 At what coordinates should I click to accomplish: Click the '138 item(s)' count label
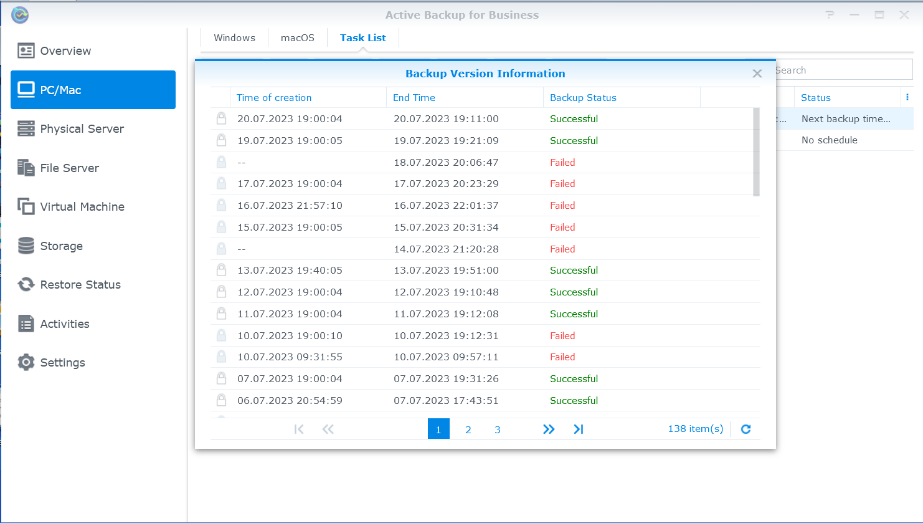[696, 429]
